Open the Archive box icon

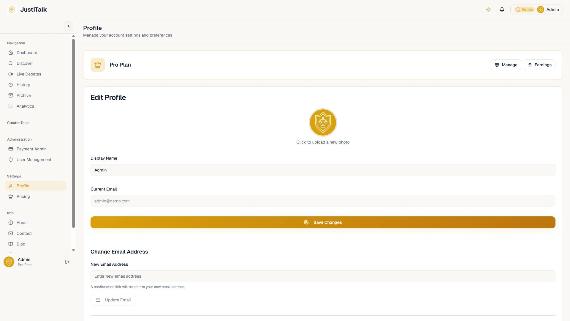point(11,95)
